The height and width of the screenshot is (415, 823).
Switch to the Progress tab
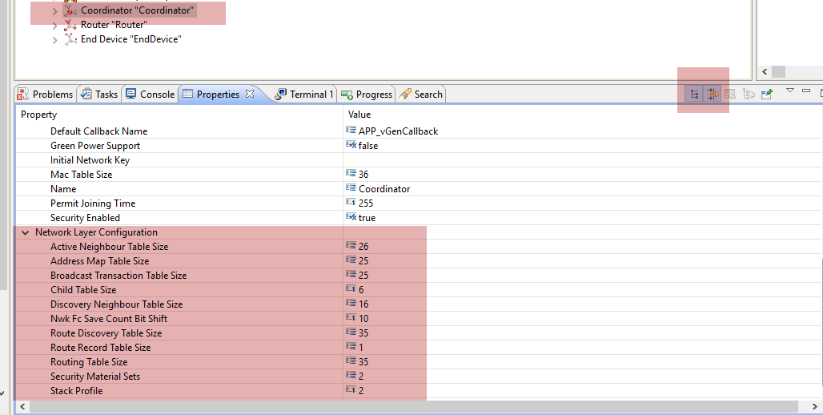[367, 94]
